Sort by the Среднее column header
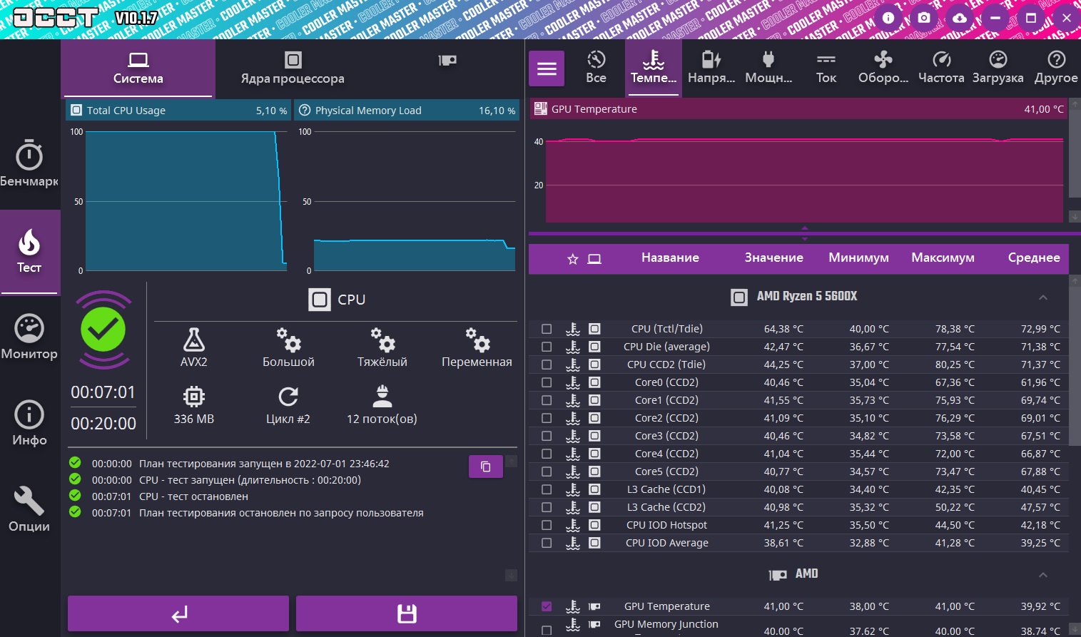Viewport: 1081px width, 637px height. click(x=1034, y=258)
